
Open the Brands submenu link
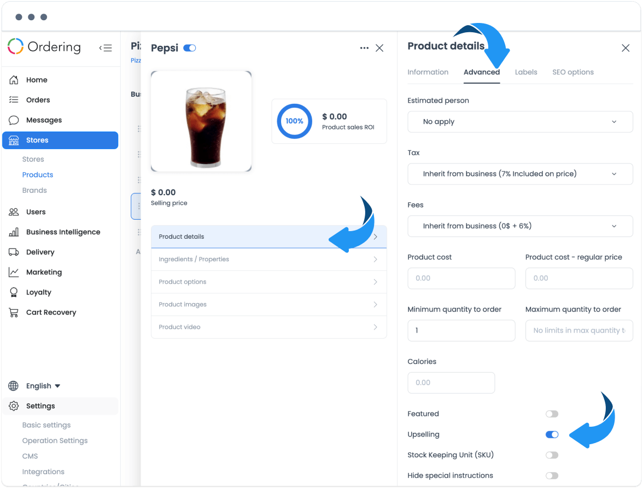34,190
